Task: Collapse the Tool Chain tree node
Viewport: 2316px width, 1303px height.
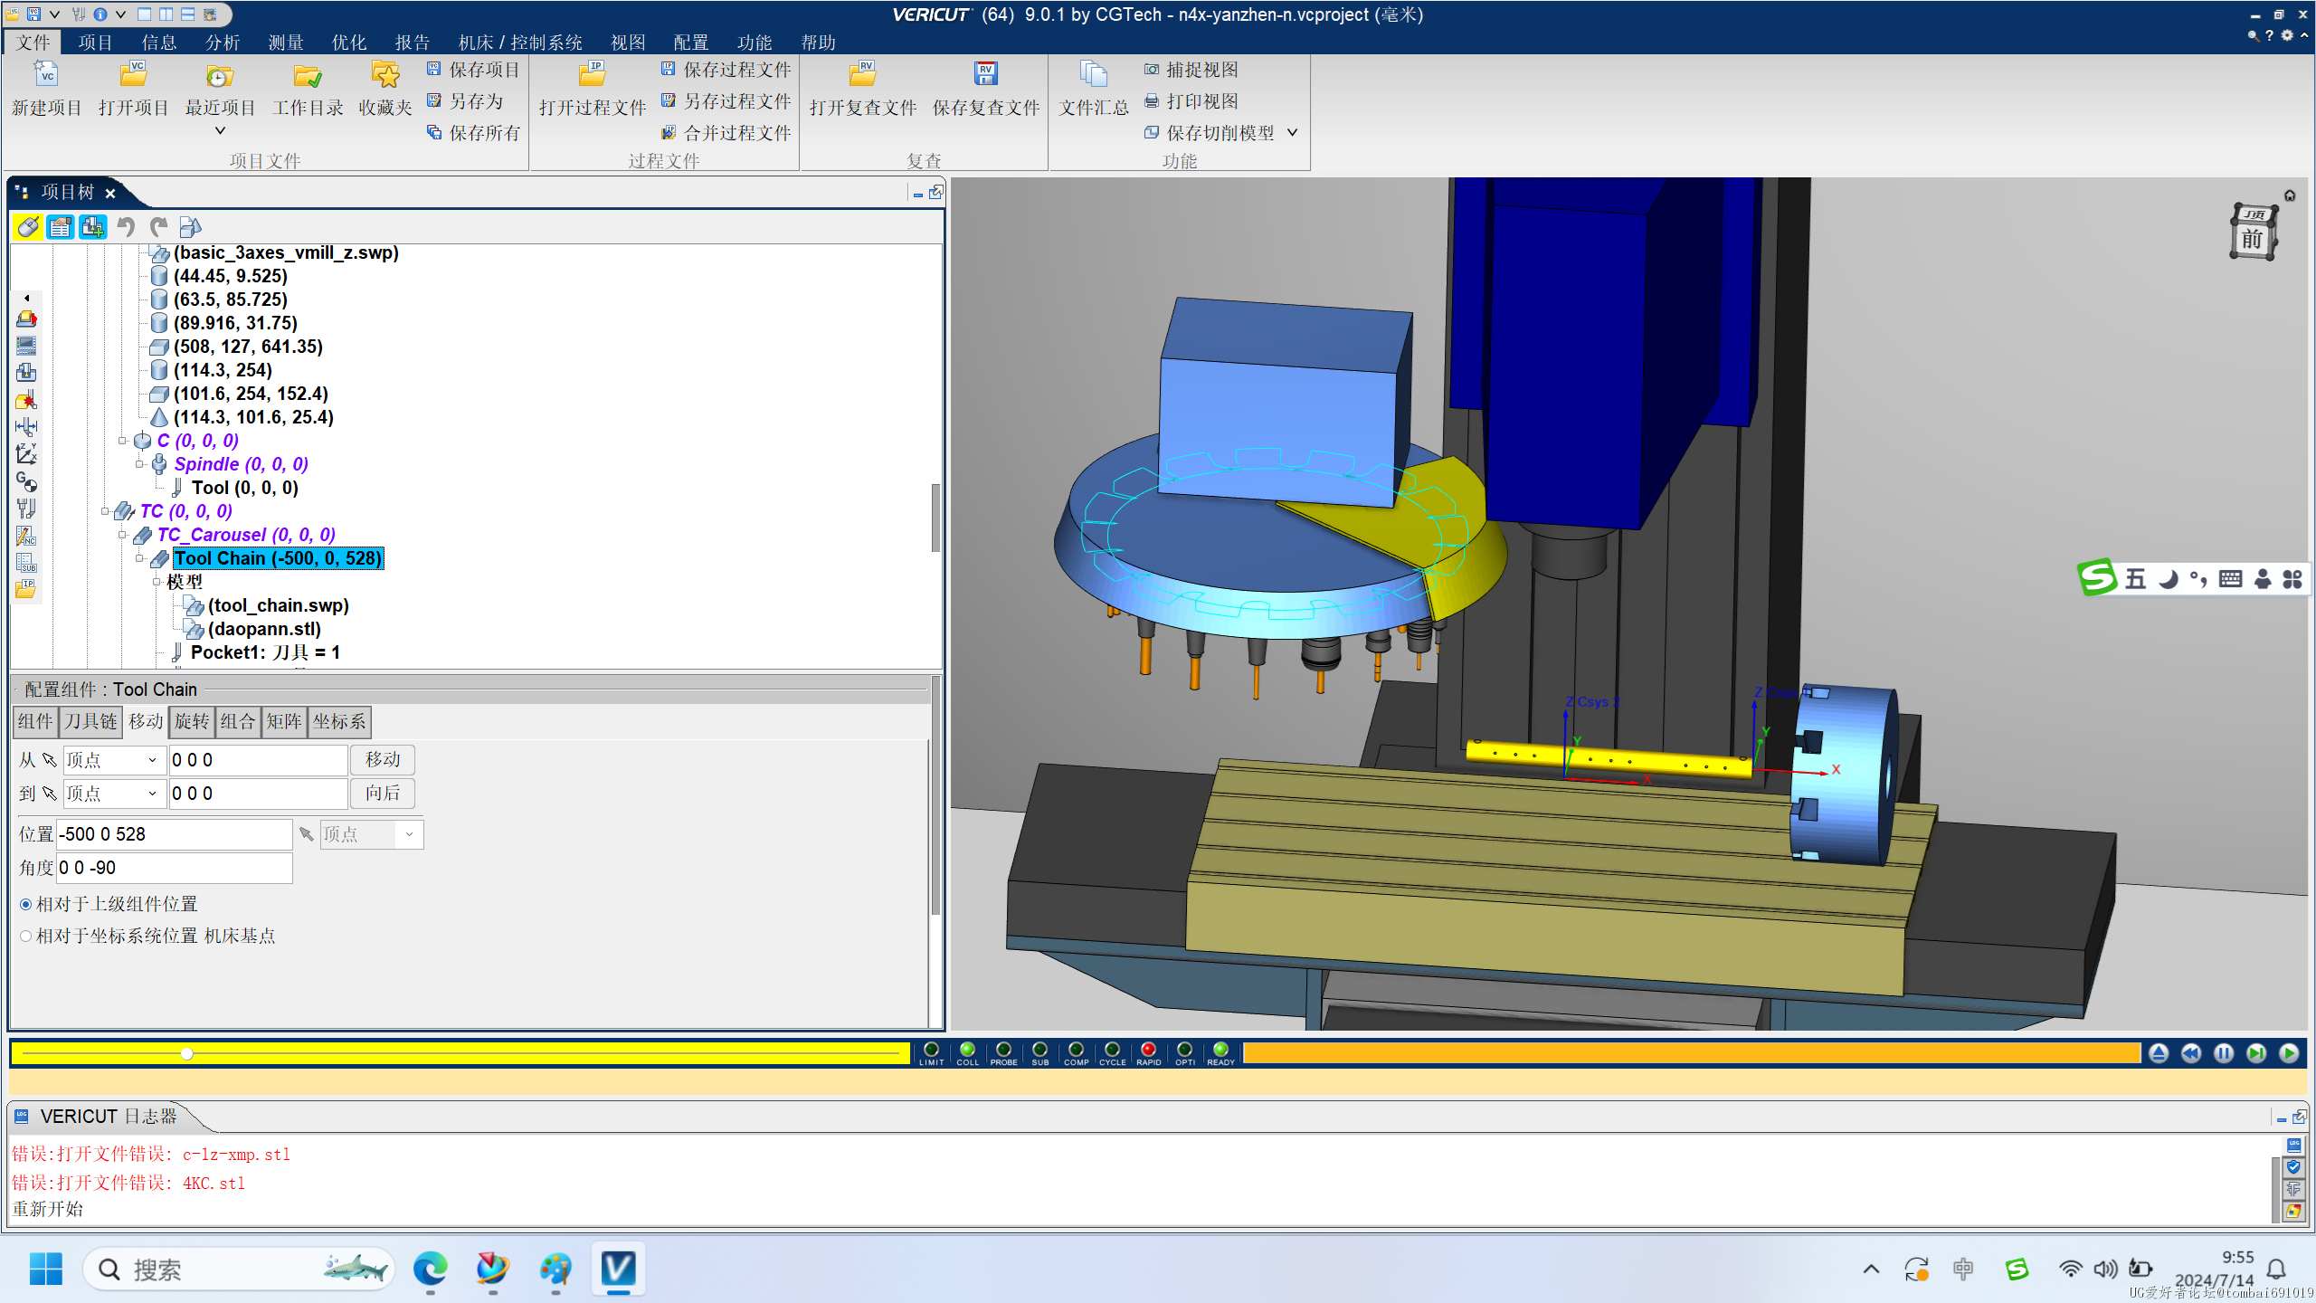Action: (x=139, y=558)
